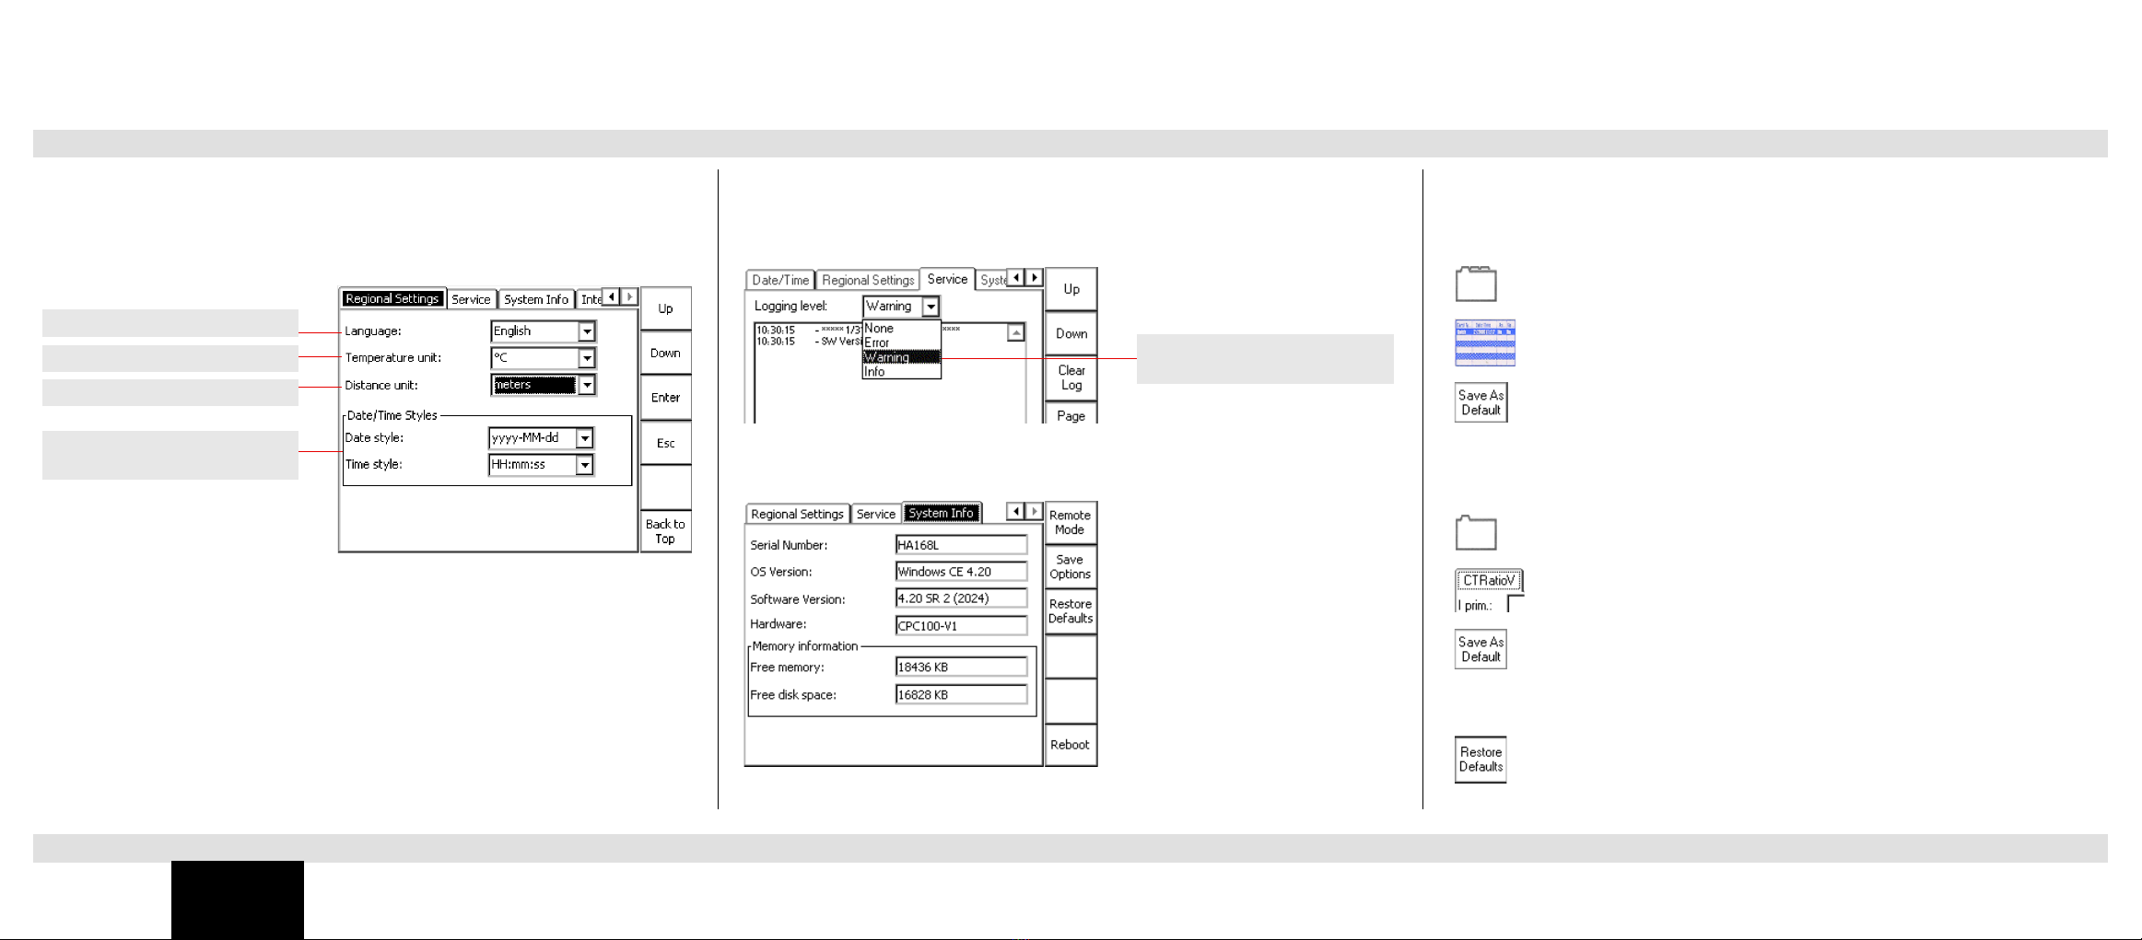The width and height of the screenshot is (2142, 940).
Task: Select the active Service tab above Logging level
Action: click(947, 279)
